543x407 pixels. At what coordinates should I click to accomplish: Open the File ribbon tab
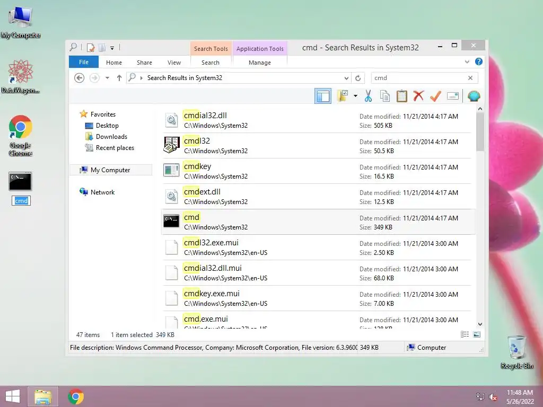tap(84, 63)
